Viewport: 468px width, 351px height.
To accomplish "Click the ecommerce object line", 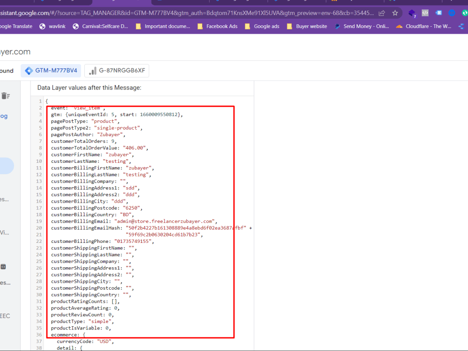I will [68, 335].
